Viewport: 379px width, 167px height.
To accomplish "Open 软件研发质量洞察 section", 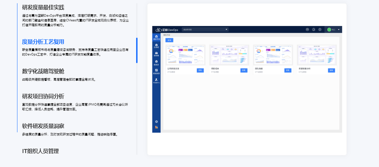I will coord(43,126).
